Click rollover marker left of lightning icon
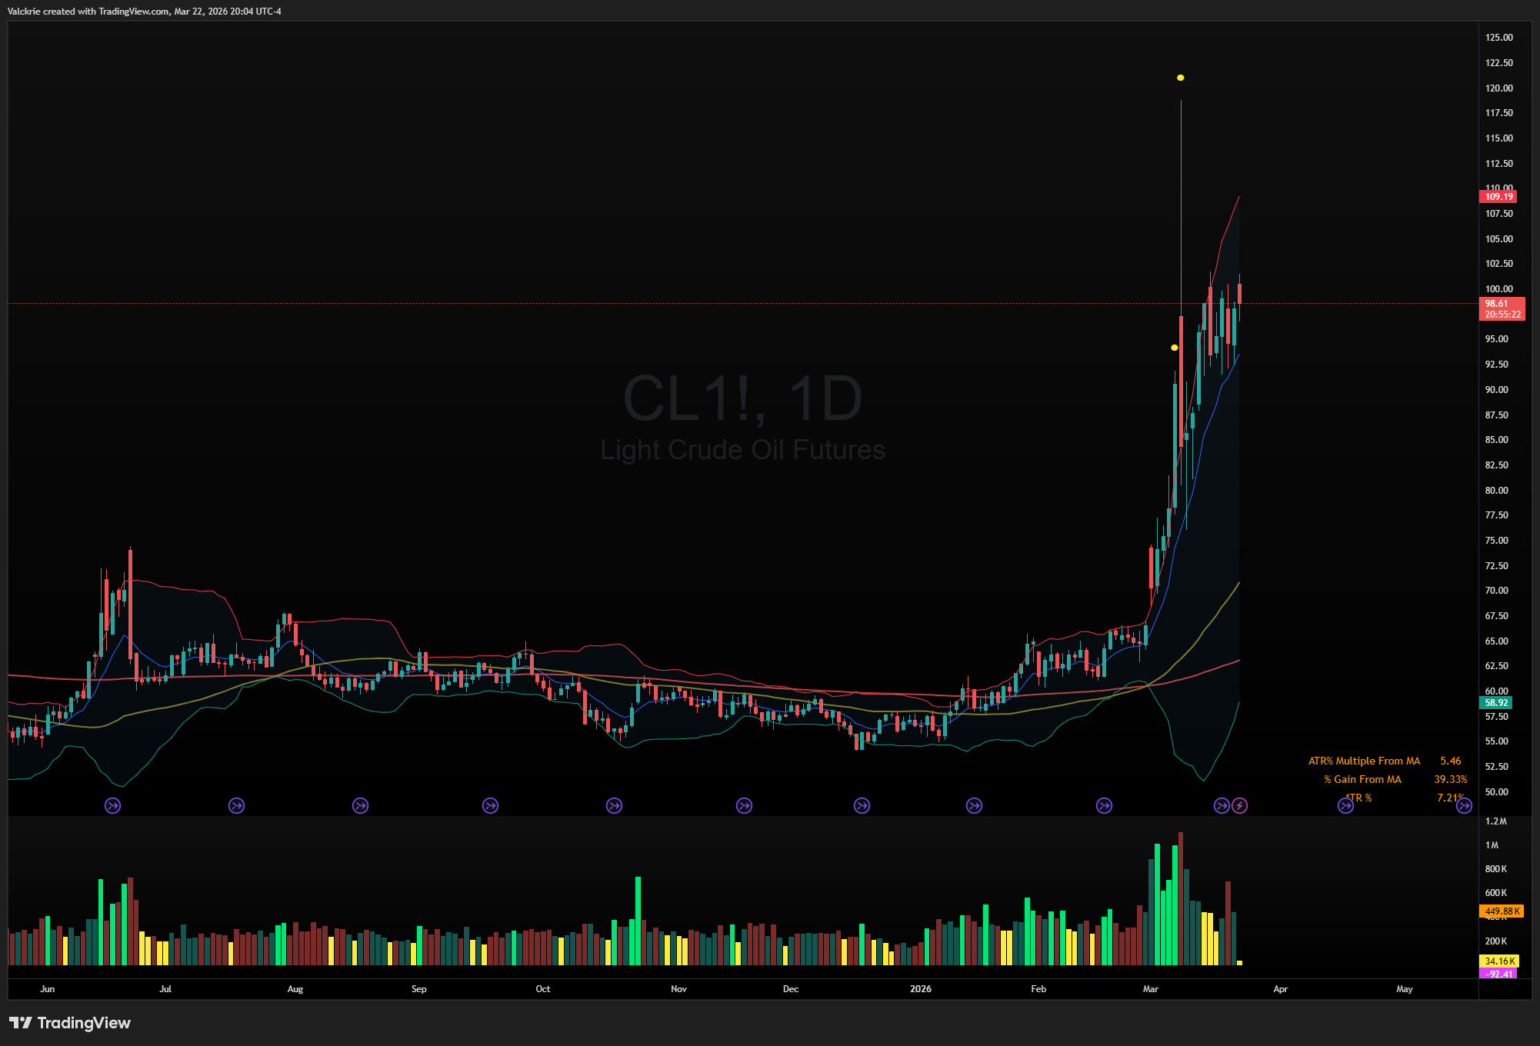The image size is (1540, 1046). tap(1222, 805)
